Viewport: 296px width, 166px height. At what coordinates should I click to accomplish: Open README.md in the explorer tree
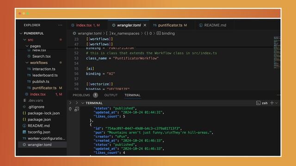coord(39,126)
